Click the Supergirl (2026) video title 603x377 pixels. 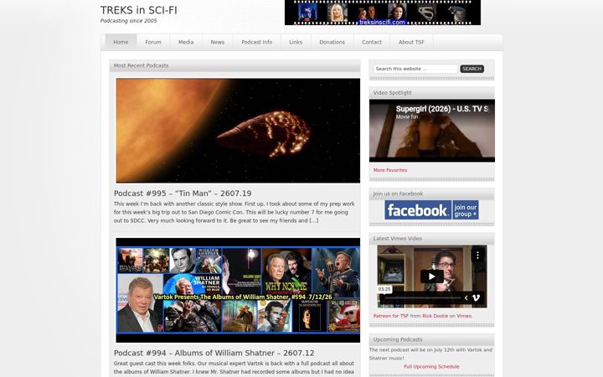coord(442,109)
